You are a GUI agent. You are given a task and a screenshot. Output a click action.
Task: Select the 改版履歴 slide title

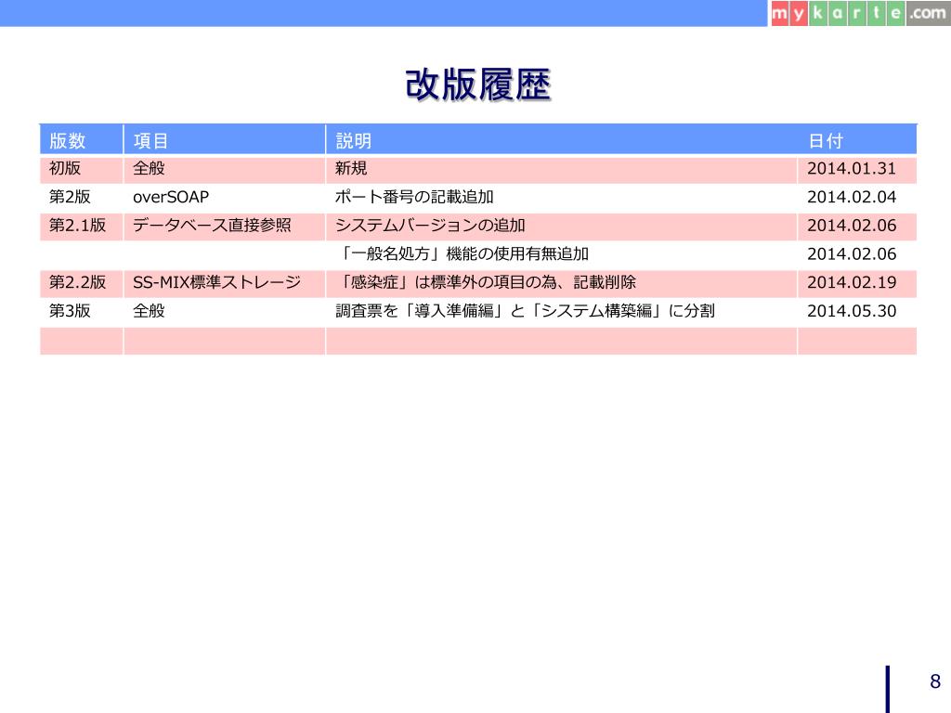pyautogui.click(x=478, y=84)
